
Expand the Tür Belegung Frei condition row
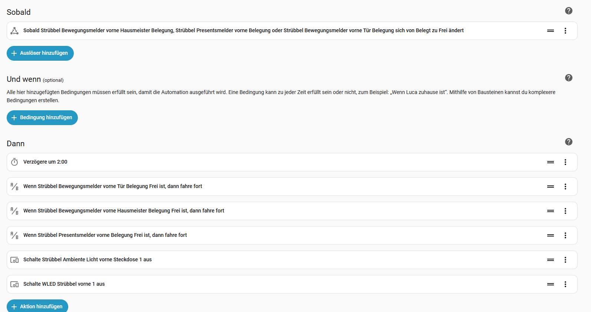[113, 187]
